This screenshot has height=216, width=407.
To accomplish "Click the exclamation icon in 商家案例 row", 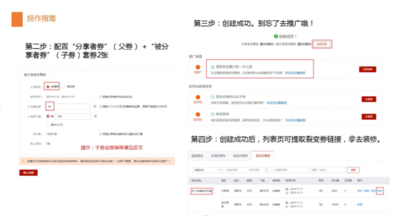I will pyautogui.click(x=198, y=115).
